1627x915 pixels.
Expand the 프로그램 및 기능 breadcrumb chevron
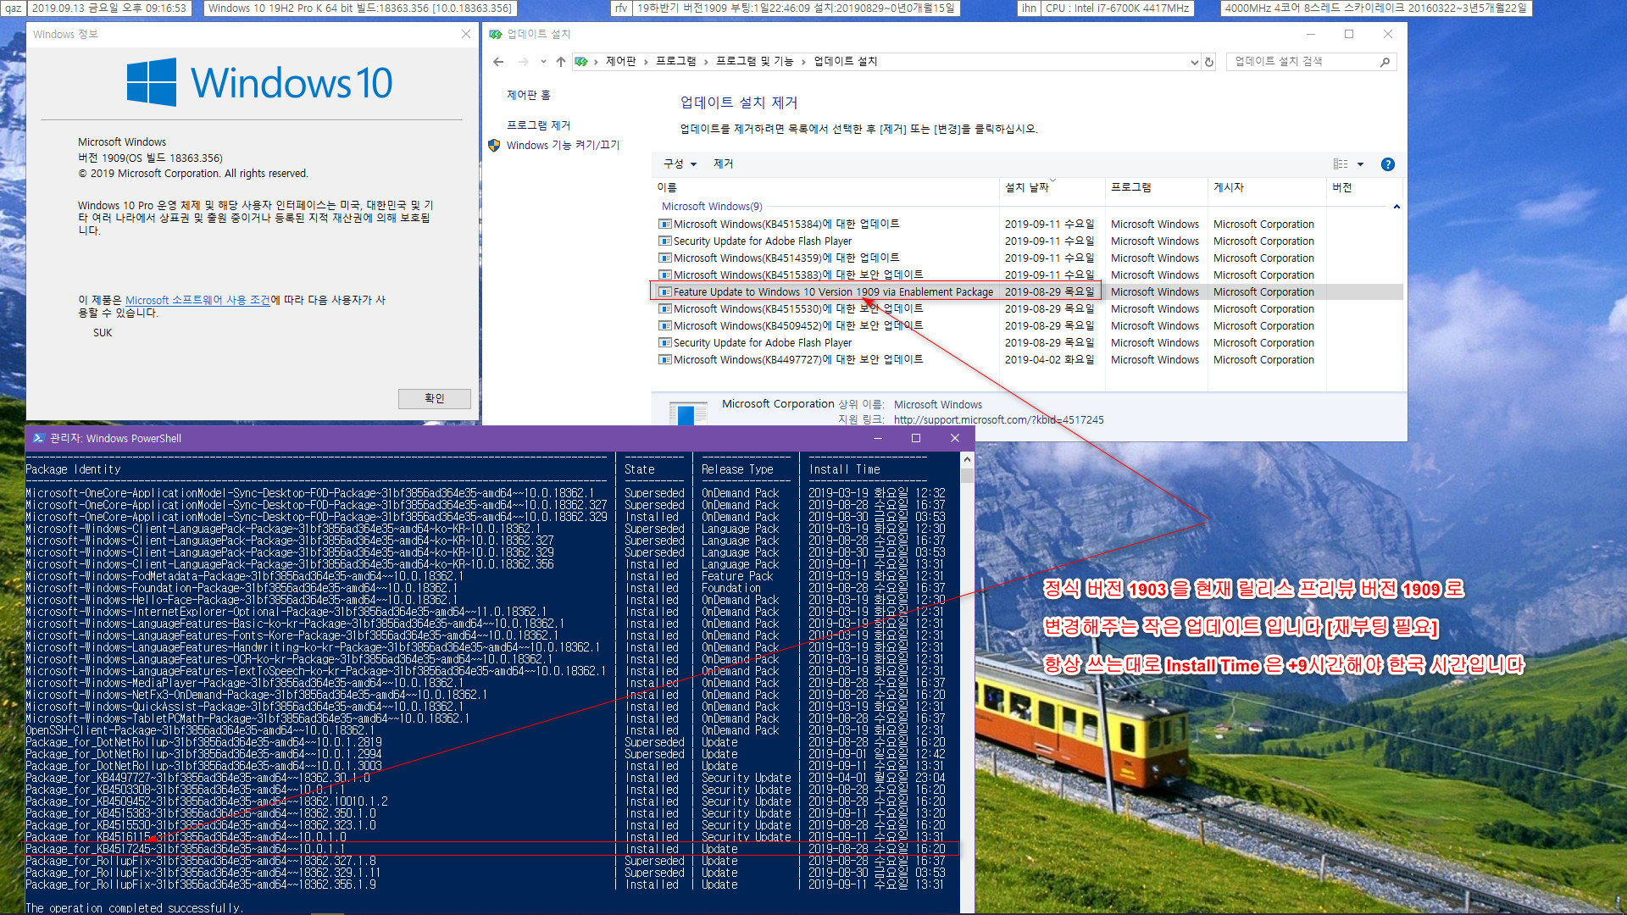point(803,62)
